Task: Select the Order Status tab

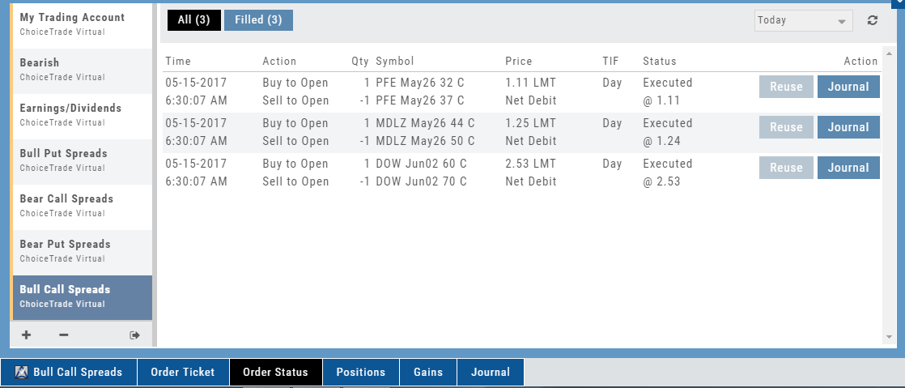Action: coord(276,373)
